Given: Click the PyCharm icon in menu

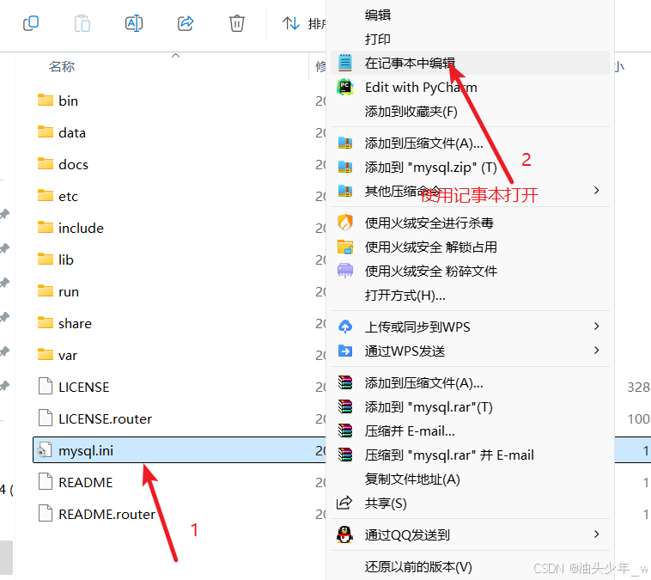Looking at the screenshot, I should (345, 88).
